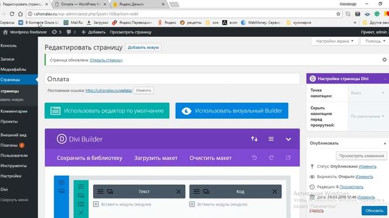Image resolution: width=389 pixels, height=218 pixels.
Task: Click Использовать редактор по умолчанию button
Action: 107,111
